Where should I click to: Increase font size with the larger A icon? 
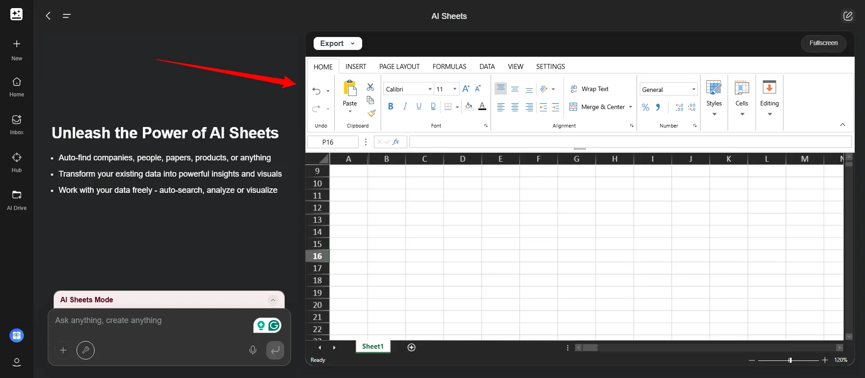466,89
